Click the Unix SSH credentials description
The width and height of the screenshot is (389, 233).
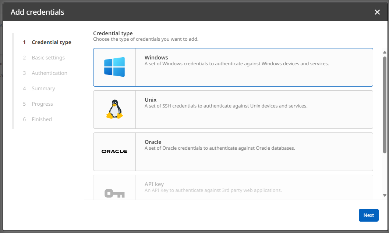(226, 106)
